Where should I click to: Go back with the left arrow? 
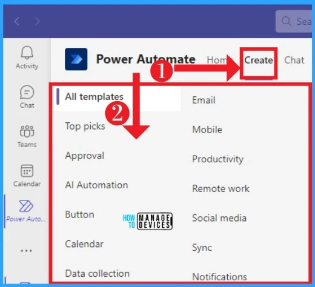coord(17,21)
